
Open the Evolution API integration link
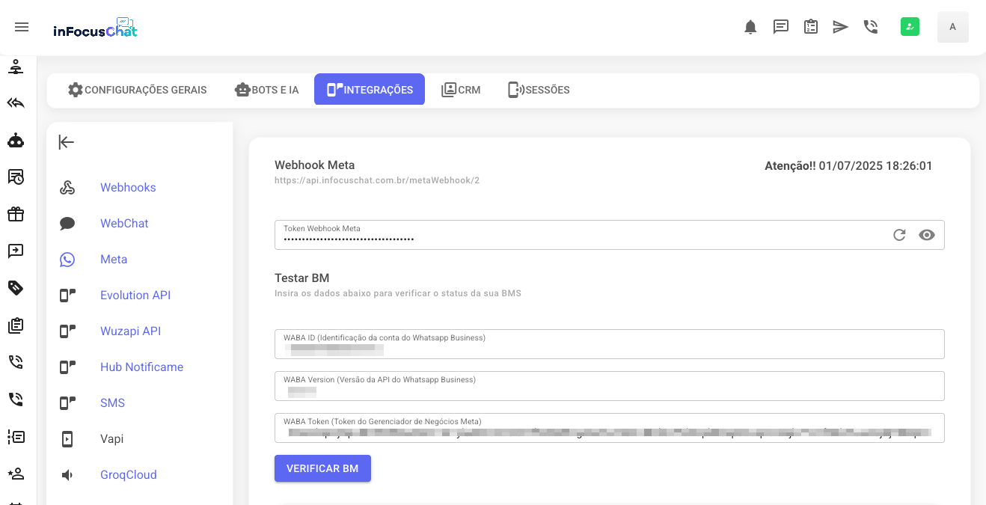[135, 295]
